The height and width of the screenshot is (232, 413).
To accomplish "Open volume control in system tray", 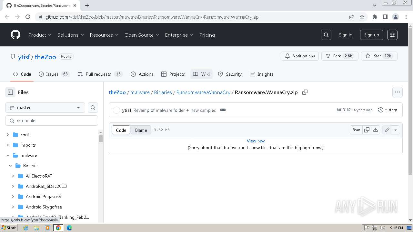I will pos(382,228).
